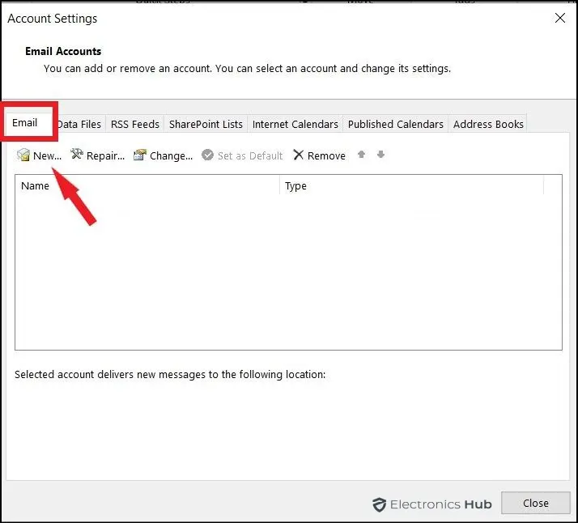This screenshot has width=578, height=523.
Task: Open the Published Calendars tab
Action: (395, 125)
